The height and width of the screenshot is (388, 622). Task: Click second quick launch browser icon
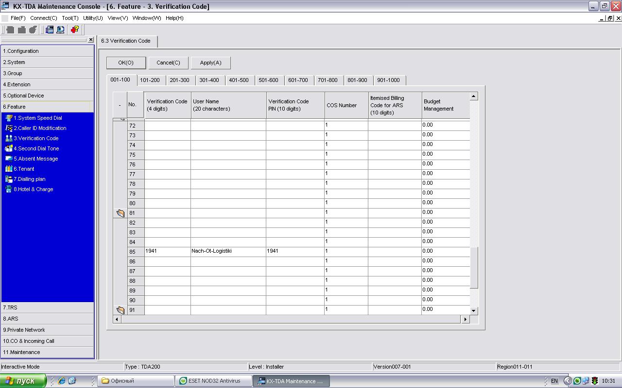click(72, 381)
